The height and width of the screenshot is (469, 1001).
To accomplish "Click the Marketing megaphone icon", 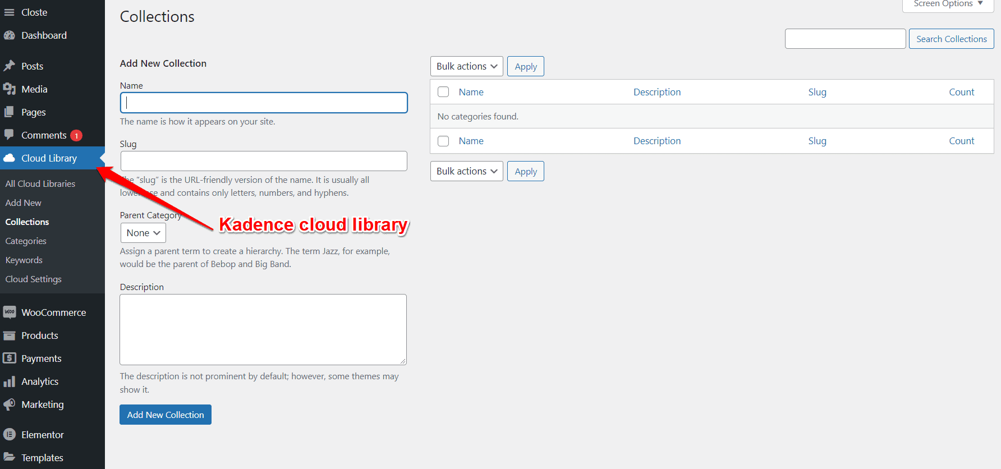I will 10,404.
